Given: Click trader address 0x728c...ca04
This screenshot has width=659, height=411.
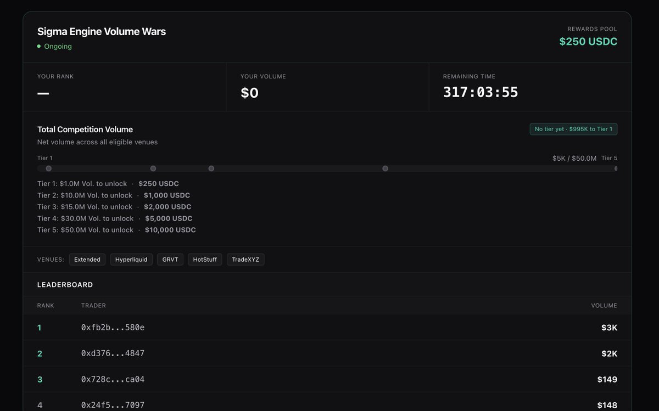Looking at the screenshot, I should (113, 379).
